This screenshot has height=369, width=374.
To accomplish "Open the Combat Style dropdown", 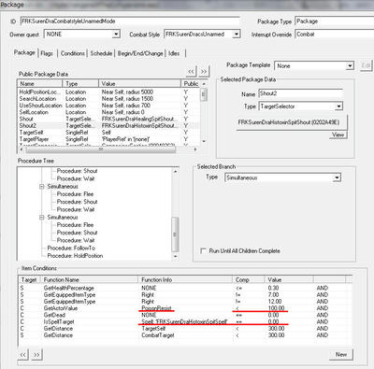I will click(237, 34).
